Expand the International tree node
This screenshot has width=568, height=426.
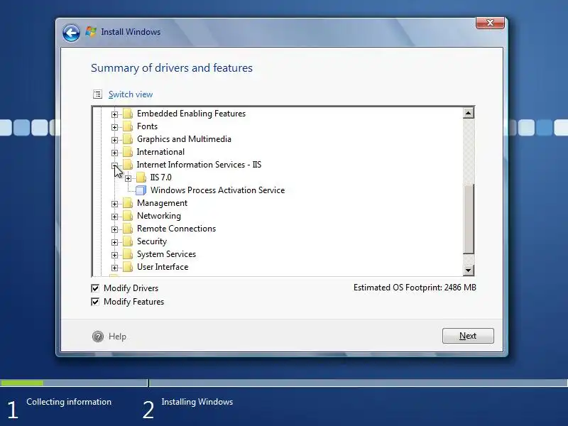click(x=114, y=153)
